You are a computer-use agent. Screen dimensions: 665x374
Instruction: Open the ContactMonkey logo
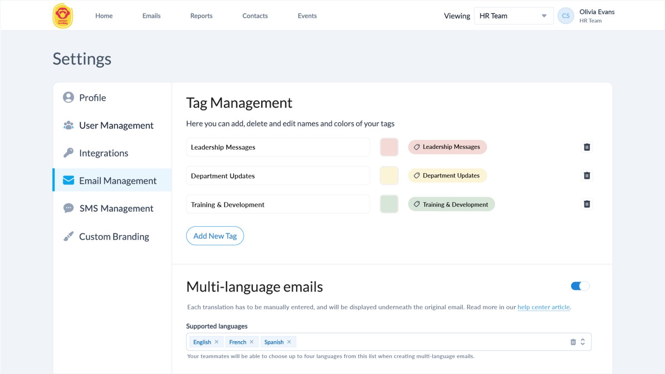[63, 16]
